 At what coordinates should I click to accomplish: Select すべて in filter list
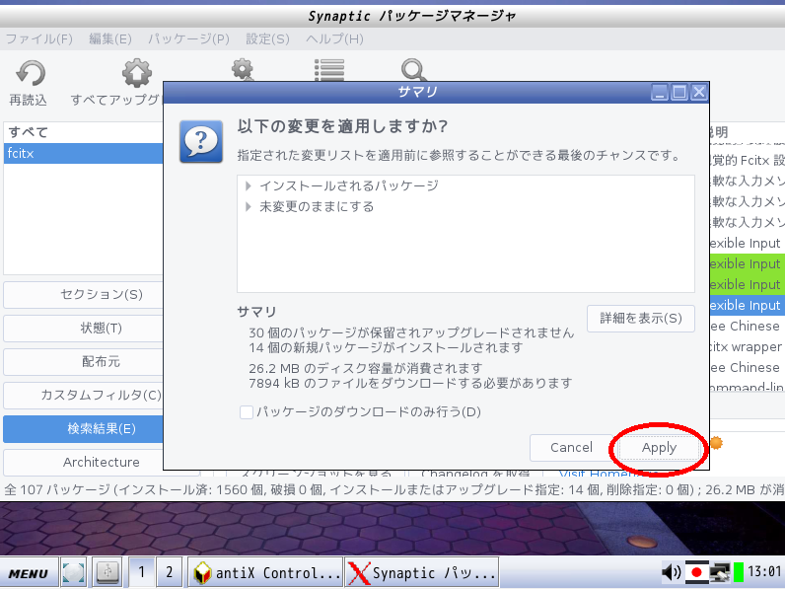click(x=83, y=132)
